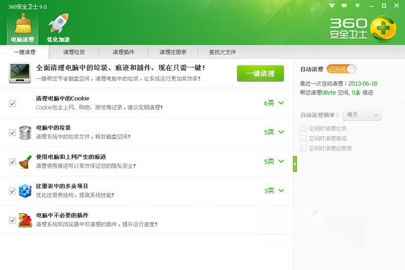Viewport: 405px width, 270px height.
Task: Check 空闲时清理痕迹 option
Action: click(304, 138)
